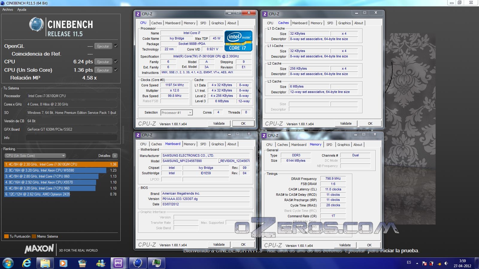Select Mainboard tab in the Caches window
This screenshot has width=479, height=269.
[x=300, y=23]
